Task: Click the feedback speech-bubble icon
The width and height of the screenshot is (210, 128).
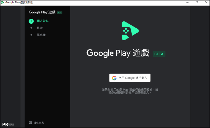Action: 31,123
